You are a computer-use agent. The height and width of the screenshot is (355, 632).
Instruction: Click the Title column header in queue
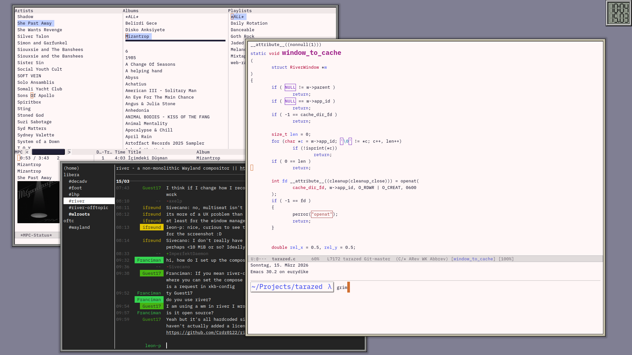tap(134, 152)
